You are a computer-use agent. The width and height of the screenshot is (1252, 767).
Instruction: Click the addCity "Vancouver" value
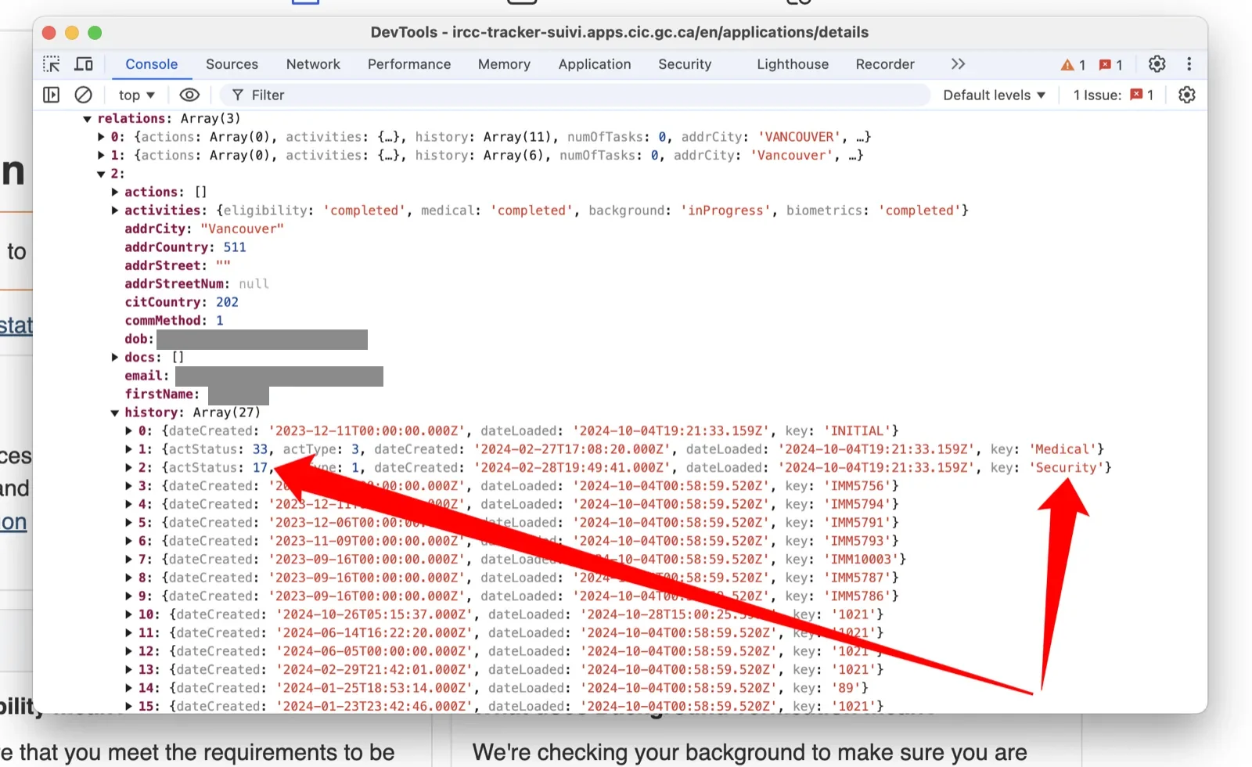coord(242,229)
